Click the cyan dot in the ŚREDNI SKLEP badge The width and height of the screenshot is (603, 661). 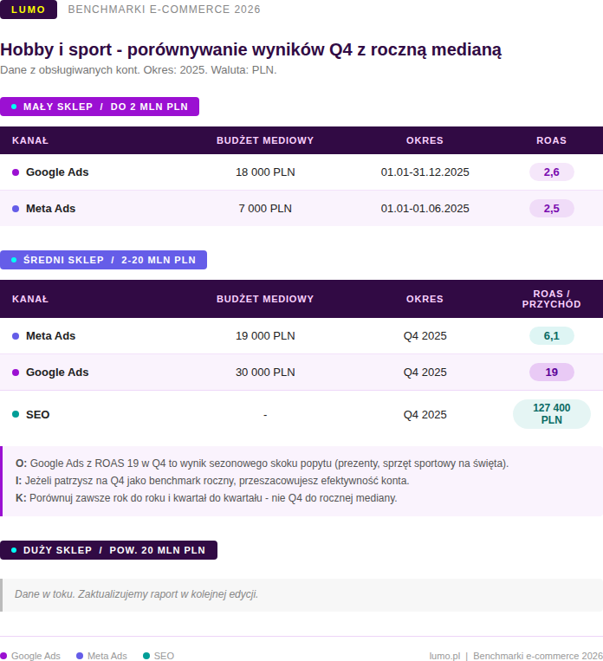tap(14, 260)
